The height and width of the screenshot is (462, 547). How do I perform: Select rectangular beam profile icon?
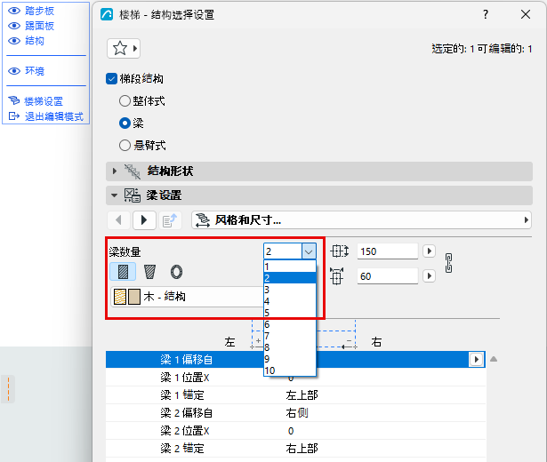[123, 272]
